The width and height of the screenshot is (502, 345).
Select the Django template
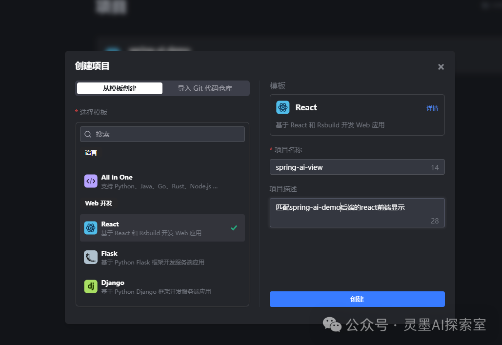[x=162, y=287]
